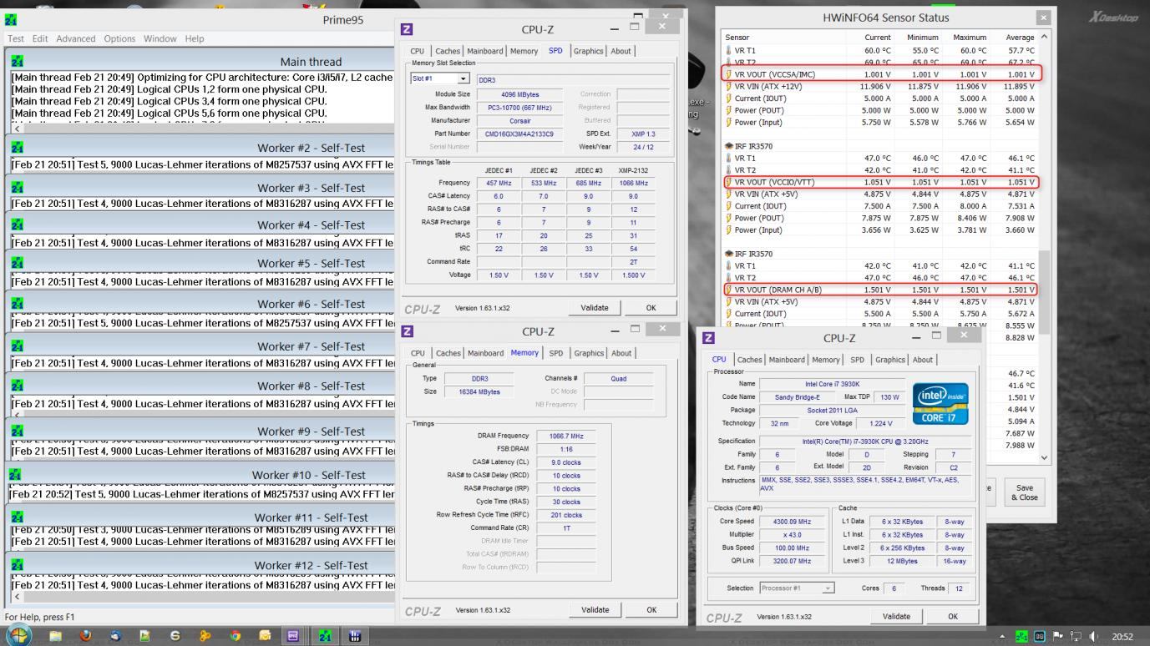The height and width of the screenshot is (646, 1150).
Task: Switch to Graphics tab in CPU-Z SPD window
Action: [588, 51]
